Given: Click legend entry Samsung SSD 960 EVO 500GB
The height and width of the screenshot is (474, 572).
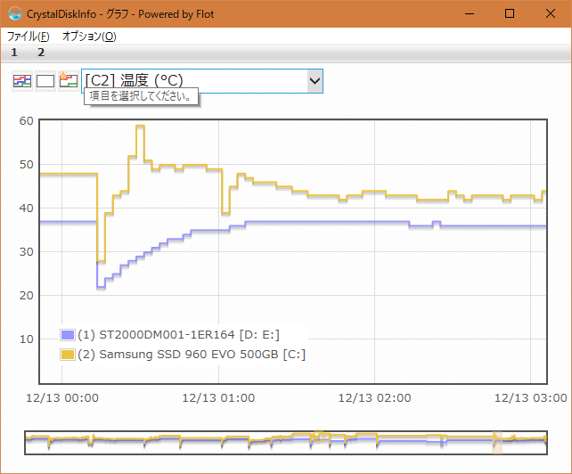Looking at the screenshot, I should [192, 355].
